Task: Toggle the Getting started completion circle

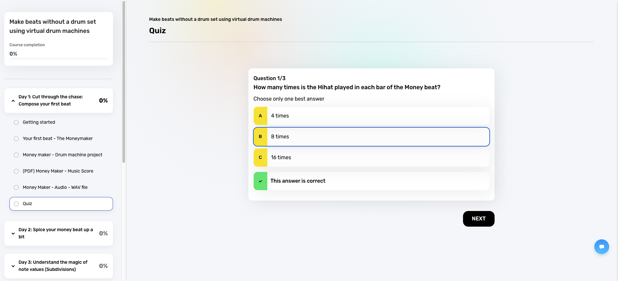Action: 16,122
